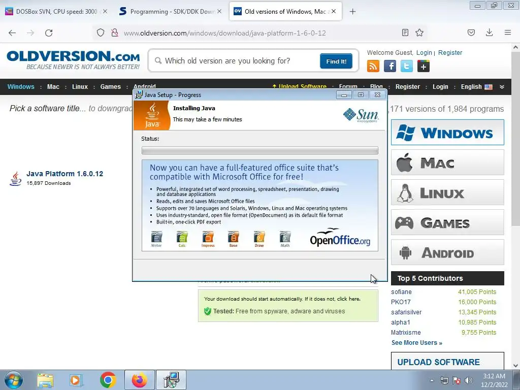Open contributor sofiane's profile

[x=401, y=292]
